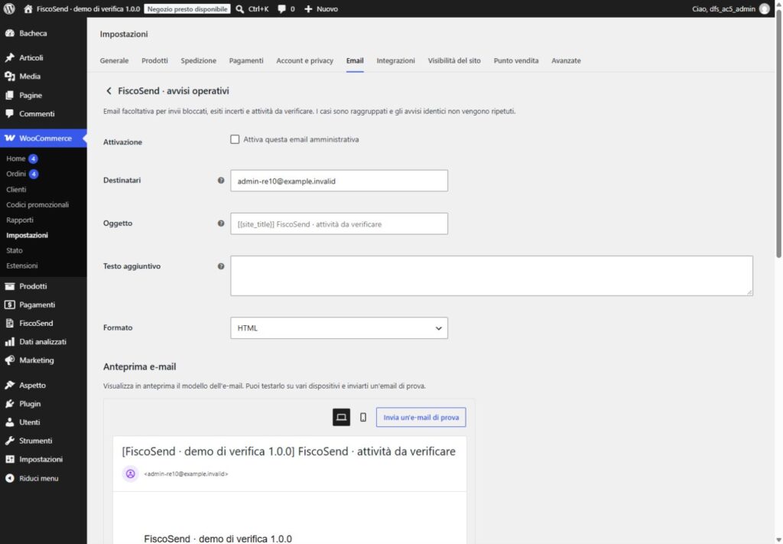Click the Pagine icon in sidebar
Image resolution: width=783 pixels, height=544 pixels.
pos(9,95)
